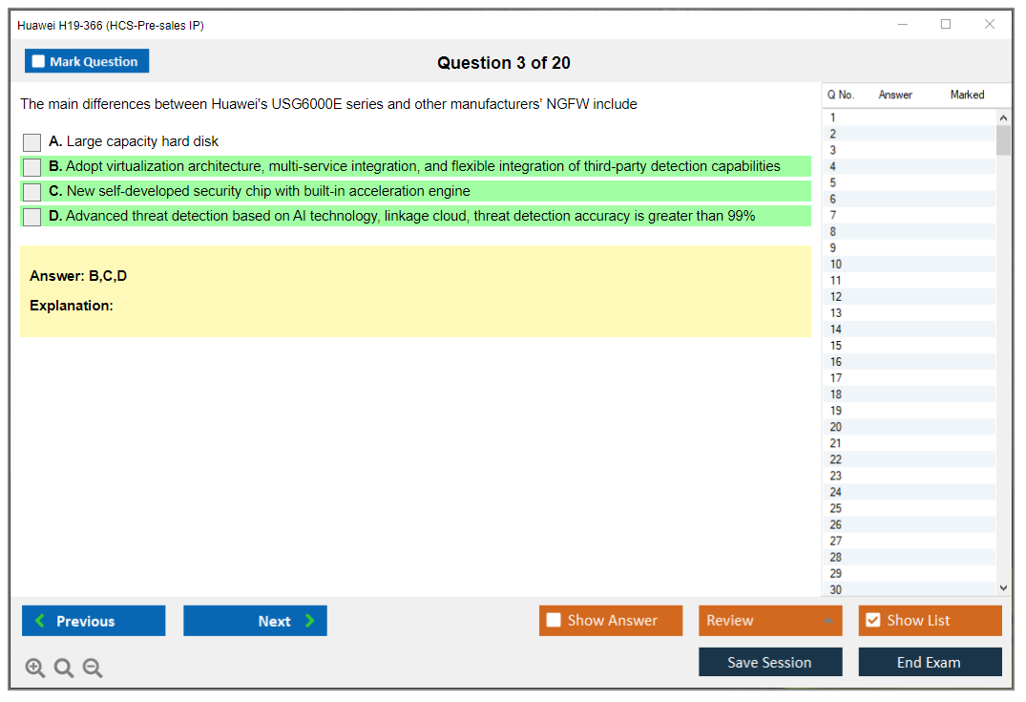Check the box for answer A
The height and width of the screenshot is (702, 1026).
click(x=31, y=142)
